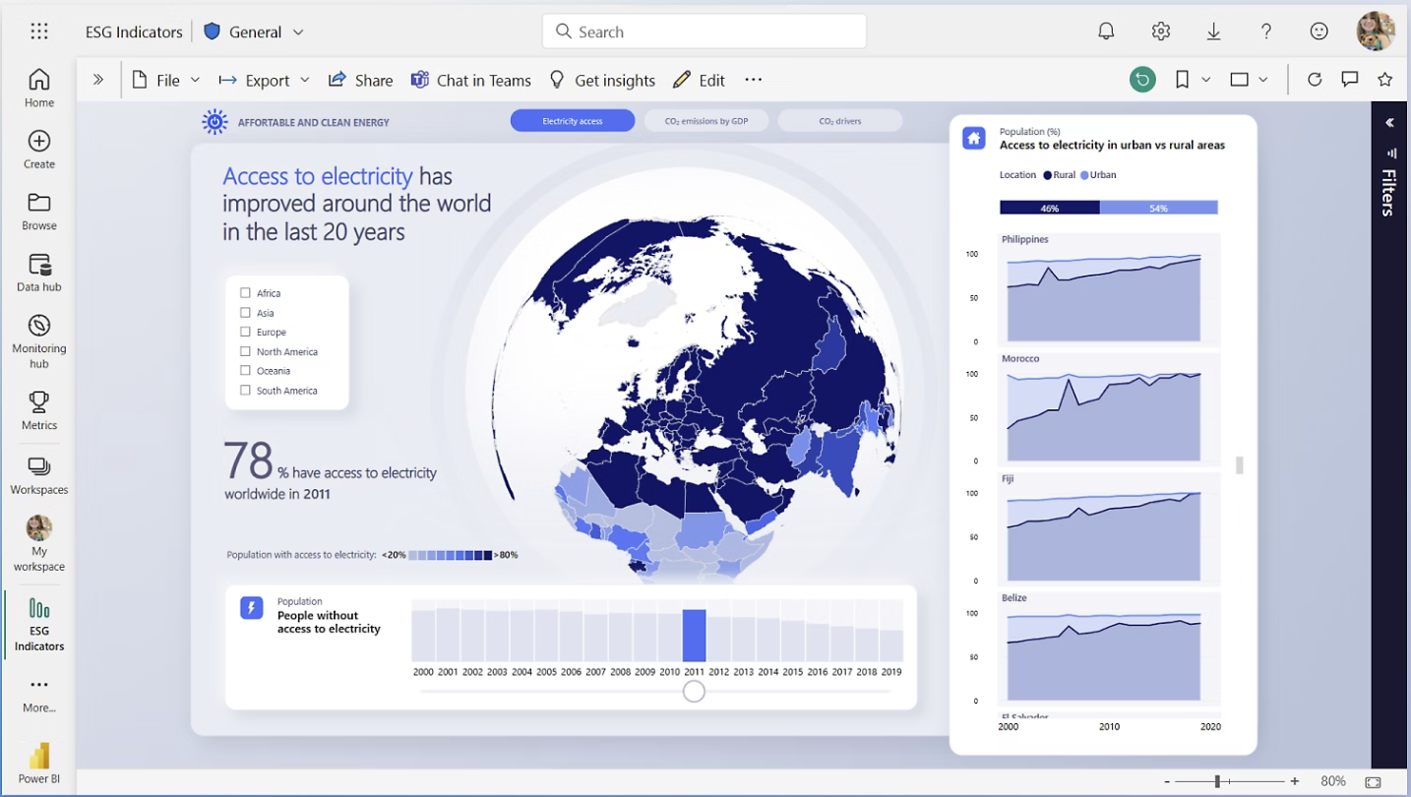Open the Metrics trophy page
Screen dimensions: 1411x797
tap(39, 410)
